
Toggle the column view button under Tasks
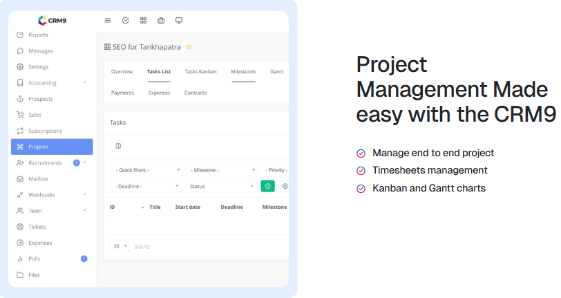(118, 146)
